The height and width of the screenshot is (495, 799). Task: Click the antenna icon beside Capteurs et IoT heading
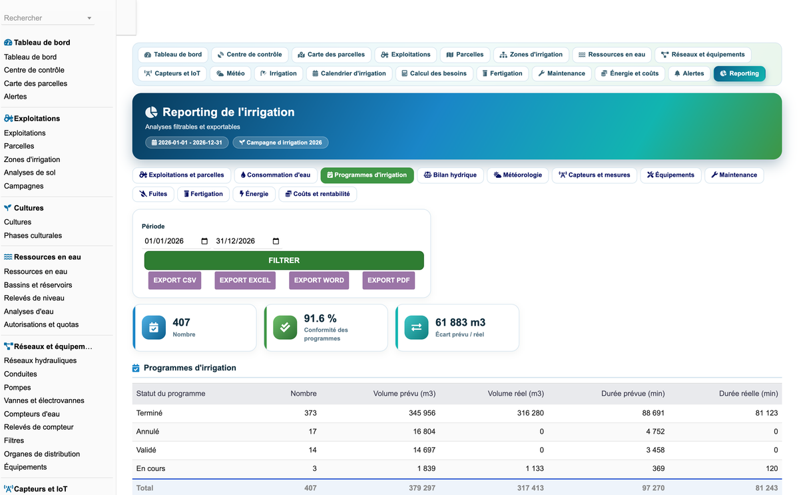[x=9, y=489]
